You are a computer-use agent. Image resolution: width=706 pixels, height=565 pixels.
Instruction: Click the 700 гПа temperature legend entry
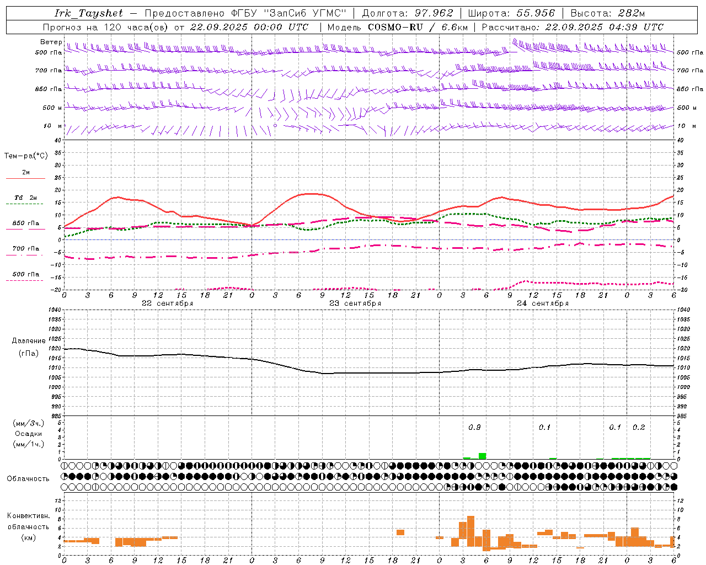pyautogui.click(x=25, y=248)
